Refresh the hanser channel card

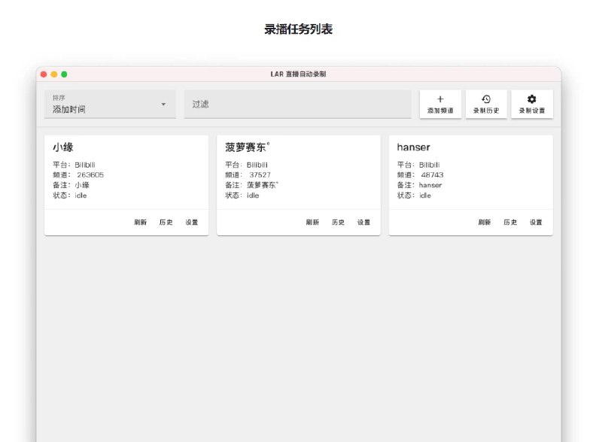tap(485, 223)
